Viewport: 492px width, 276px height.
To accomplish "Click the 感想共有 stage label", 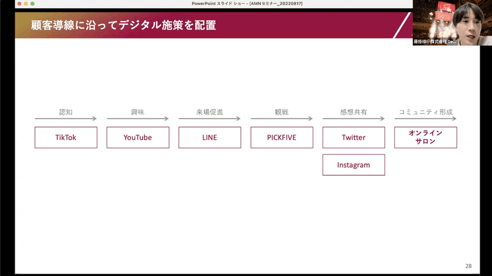I will (x=354, y=112).
